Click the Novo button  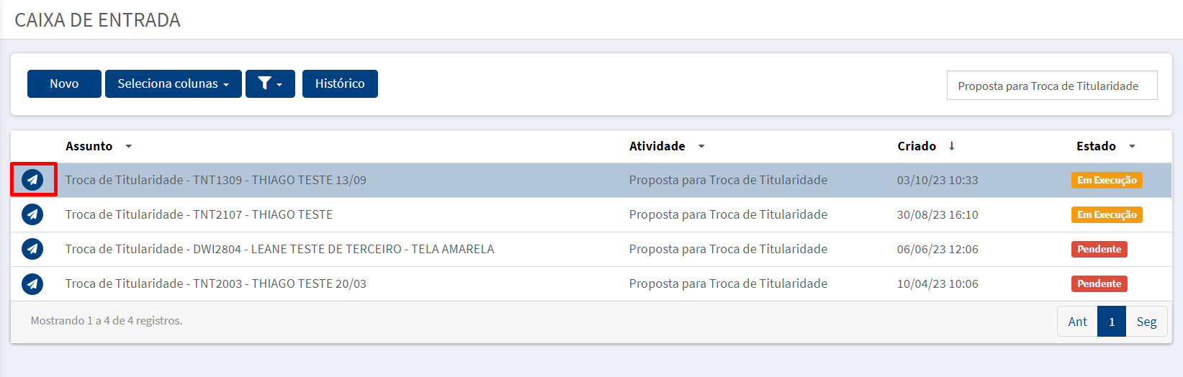[x=64, y=83]
